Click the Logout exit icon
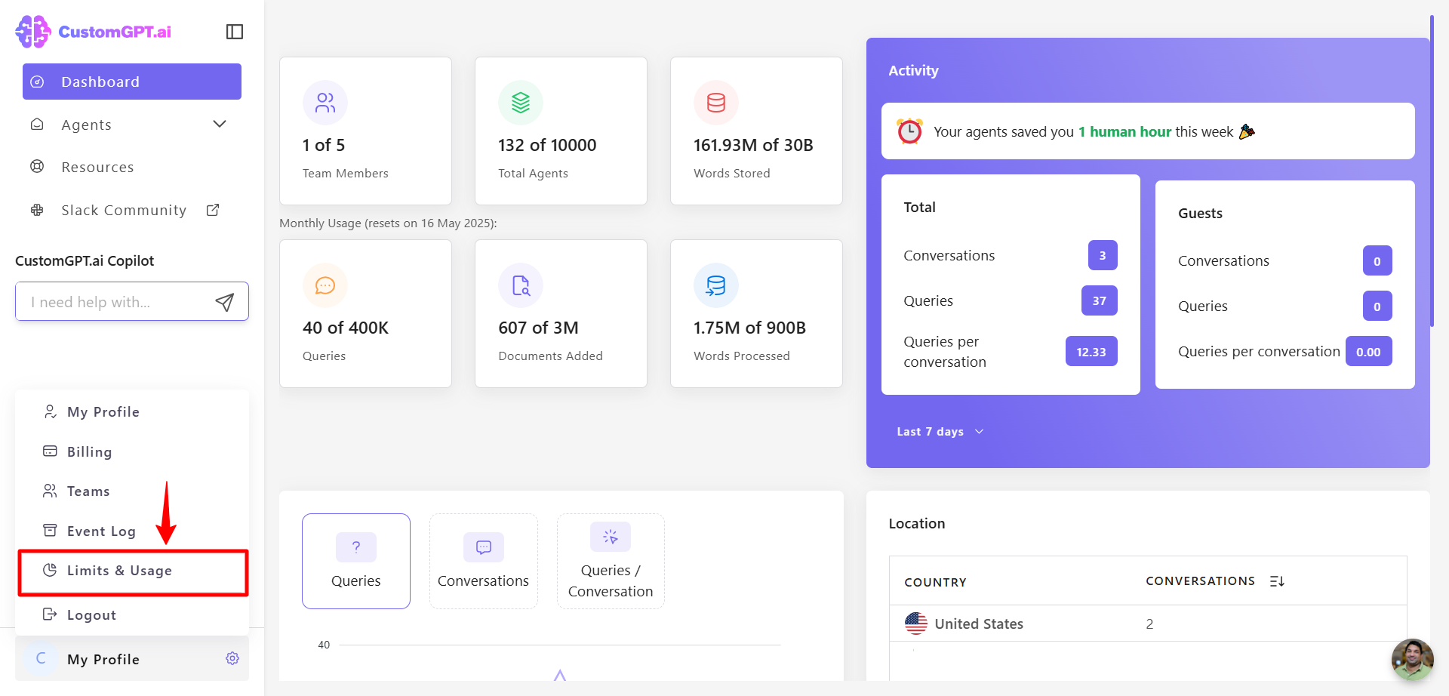Screen dimensions: 1449x696 point(50,614)
